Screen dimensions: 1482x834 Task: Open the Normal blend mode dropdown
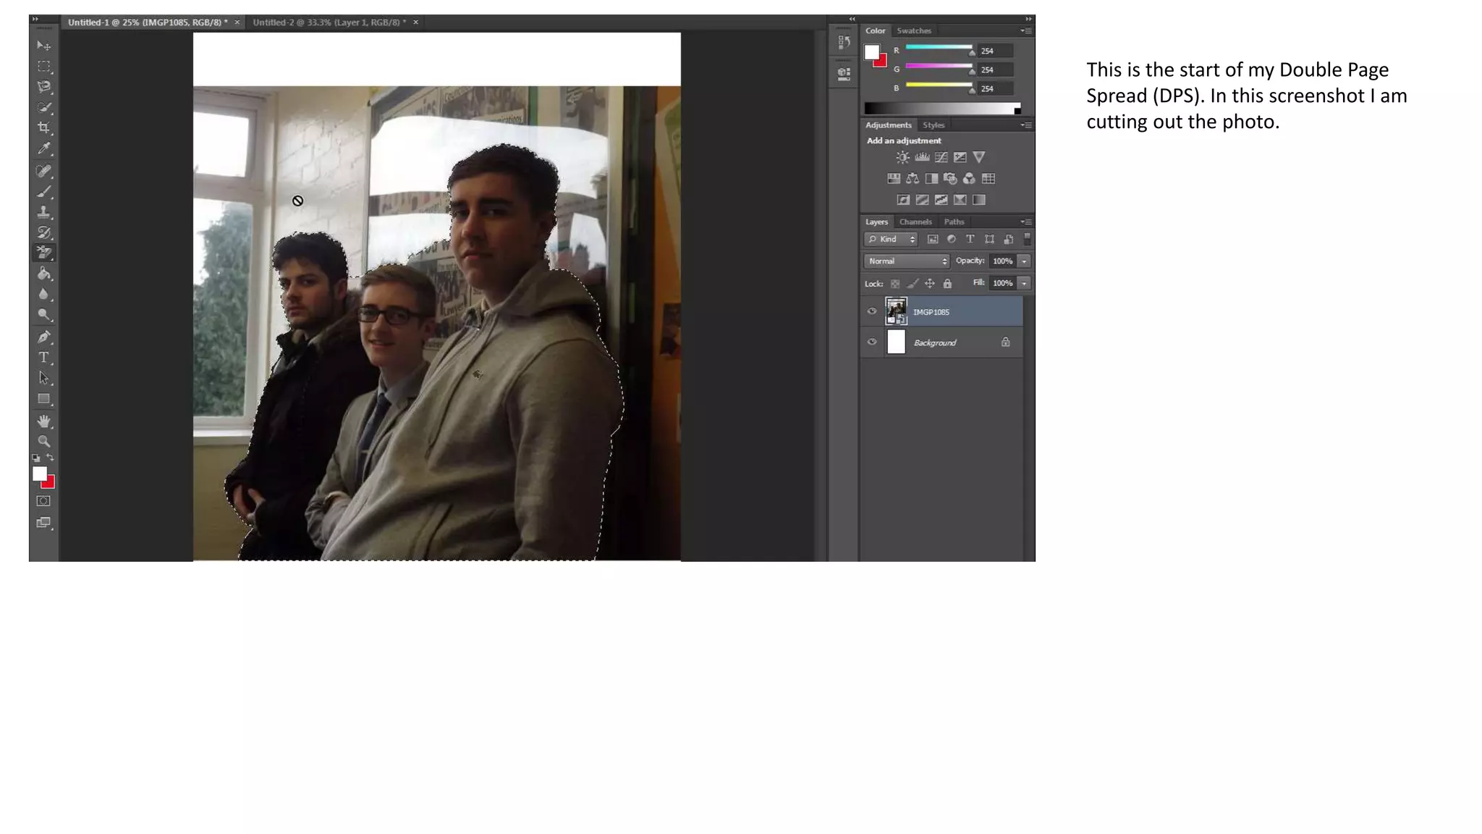(x=907, y=261)
